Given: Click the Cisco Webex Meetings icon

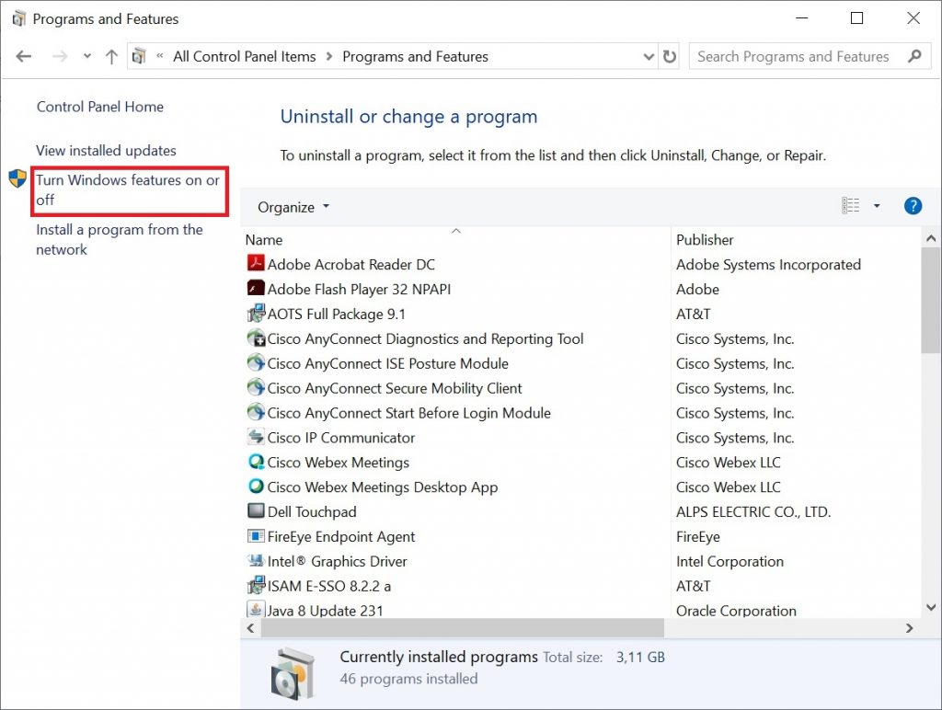Looking at the screenshot, I should tap(256, 462).
